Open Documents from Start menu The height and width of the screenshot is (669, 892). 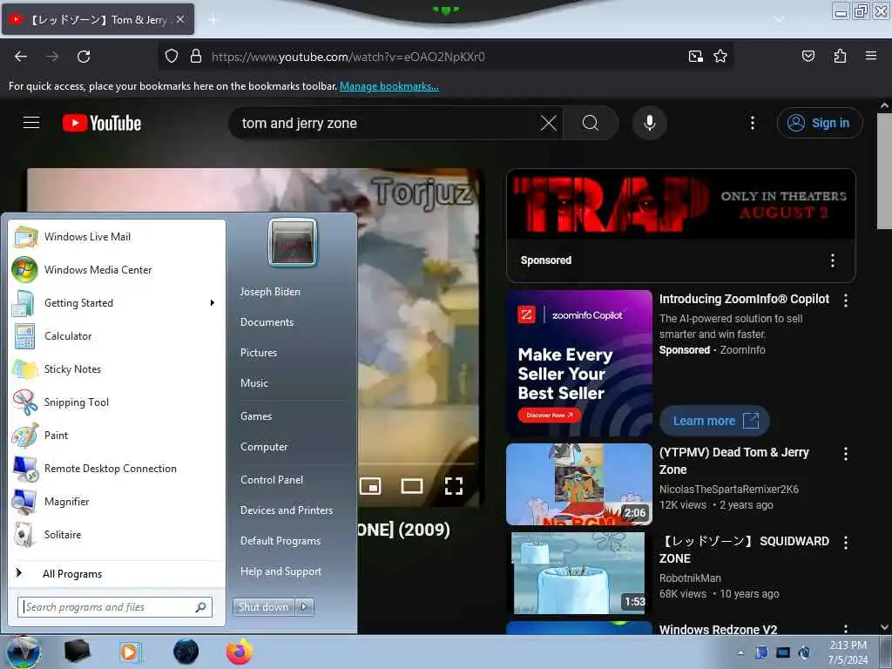click(x=267, y=322)
